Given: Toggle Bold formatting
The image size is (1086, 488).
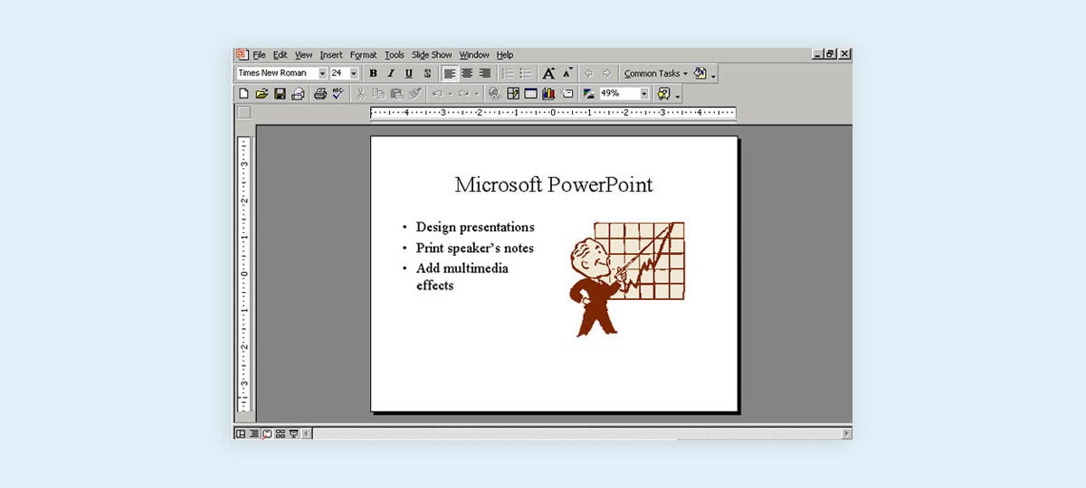Looking at the screenshot, I should 373,73.
